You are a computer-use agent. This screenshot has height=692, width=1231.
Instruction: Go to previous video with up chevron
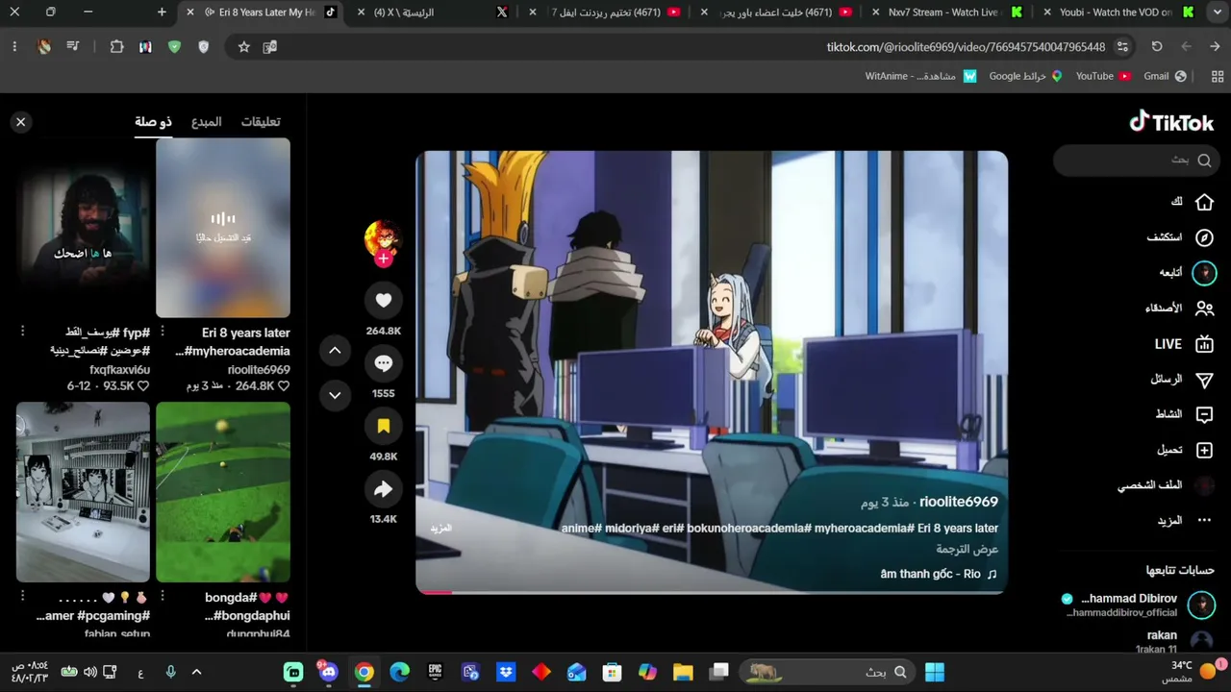(335, 351)
